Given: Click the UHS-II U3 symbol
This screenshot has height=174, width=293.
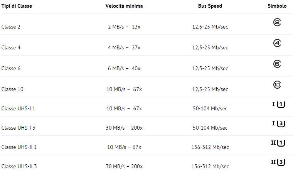Looking at the screenshot, I should [278, 162].
